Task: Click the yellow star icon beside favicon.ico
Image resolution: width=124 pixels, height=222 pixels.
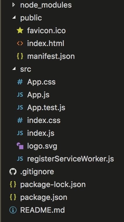Action: click(20, 31)
